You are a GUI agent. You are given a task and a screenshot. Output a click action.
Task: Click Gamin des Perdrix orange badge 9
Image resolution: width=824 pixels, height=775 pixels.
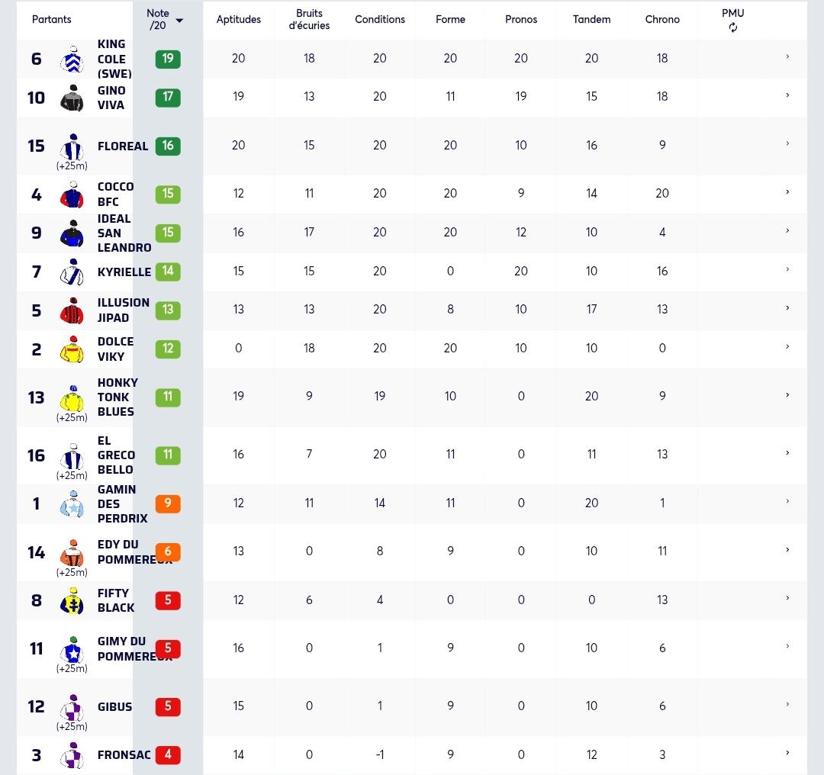click(x=168, y=503)
